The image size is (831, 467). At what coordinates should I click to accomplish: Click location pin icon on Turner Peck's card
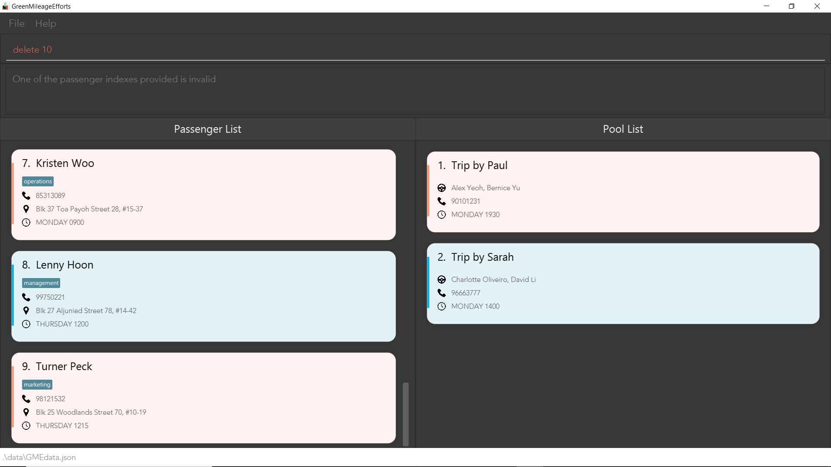pos(26,413)
